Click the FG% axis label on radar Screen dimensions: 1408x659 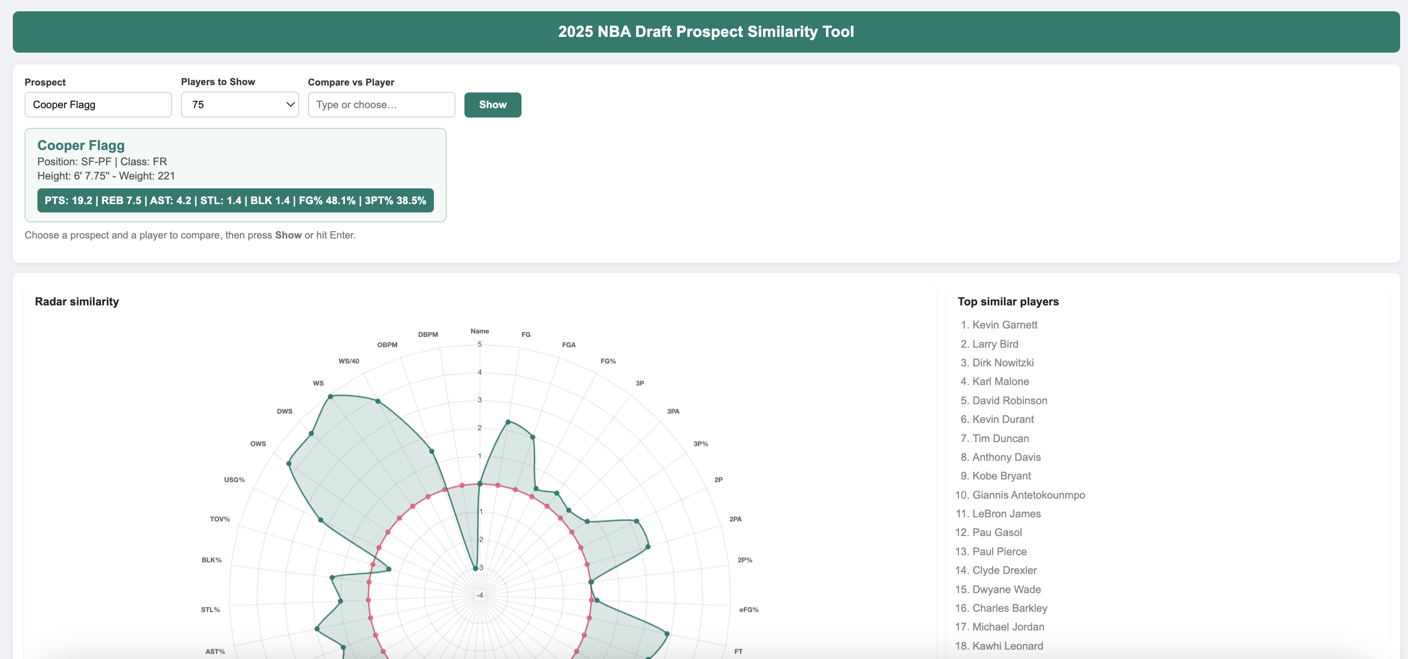[x=609, y=361]
